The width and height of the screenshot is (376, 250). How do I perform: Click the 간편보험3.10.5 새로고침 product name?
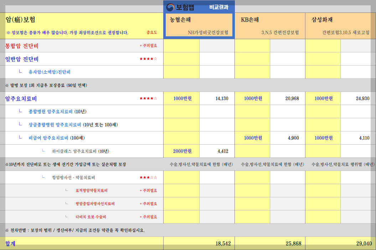tap(346, 33)
